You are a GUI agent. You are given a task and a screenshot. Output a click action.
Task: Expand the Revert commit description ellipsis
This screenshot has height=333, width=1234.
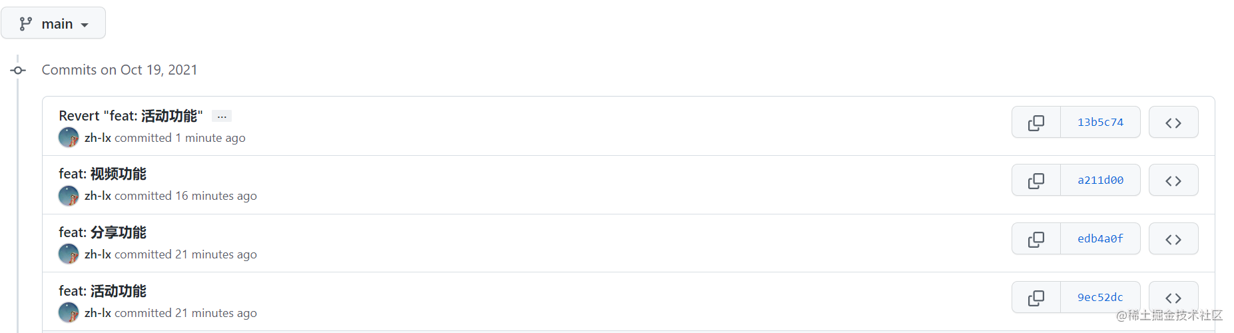tap(222, 116)
